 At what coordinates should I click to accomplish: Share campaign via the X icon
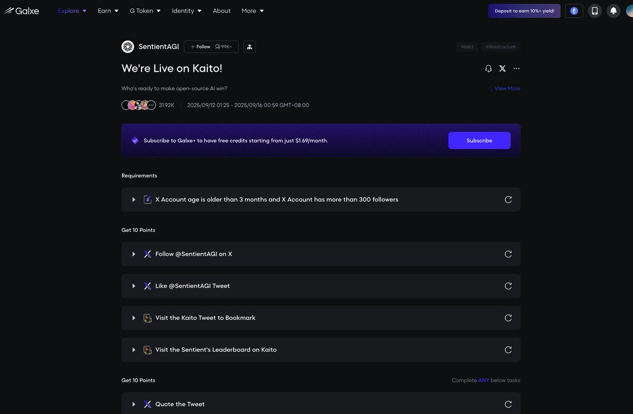click(x=502, y=68)
